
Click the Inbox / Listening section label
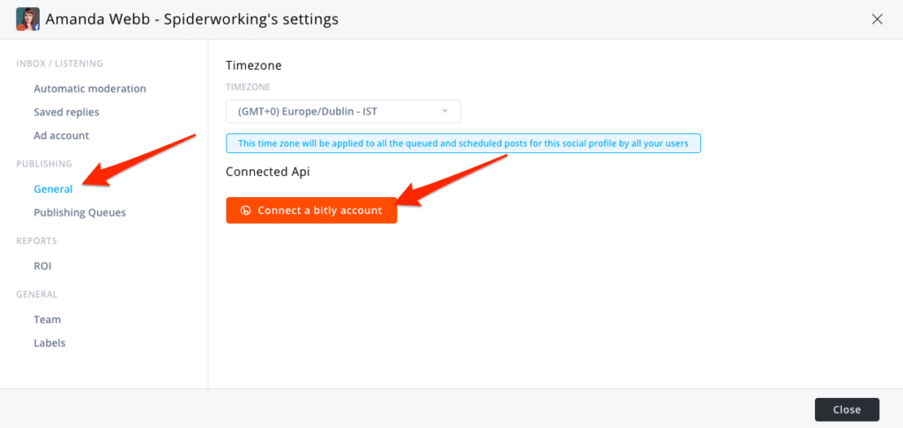tap(59, 63)
